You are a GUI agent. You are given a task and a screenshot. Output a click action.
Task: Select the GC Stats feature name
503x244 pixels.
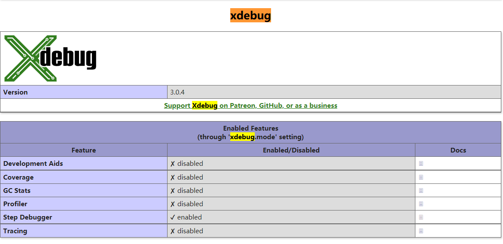point(17,190)
